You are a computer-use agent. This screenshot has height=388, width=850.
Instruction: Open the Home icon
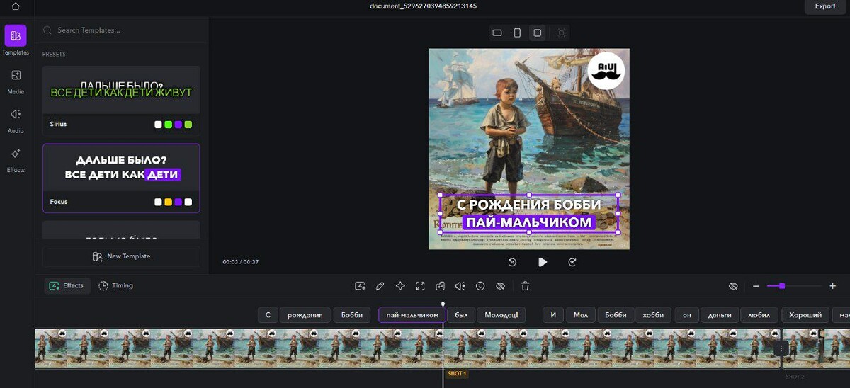click(x=16, y=6)
